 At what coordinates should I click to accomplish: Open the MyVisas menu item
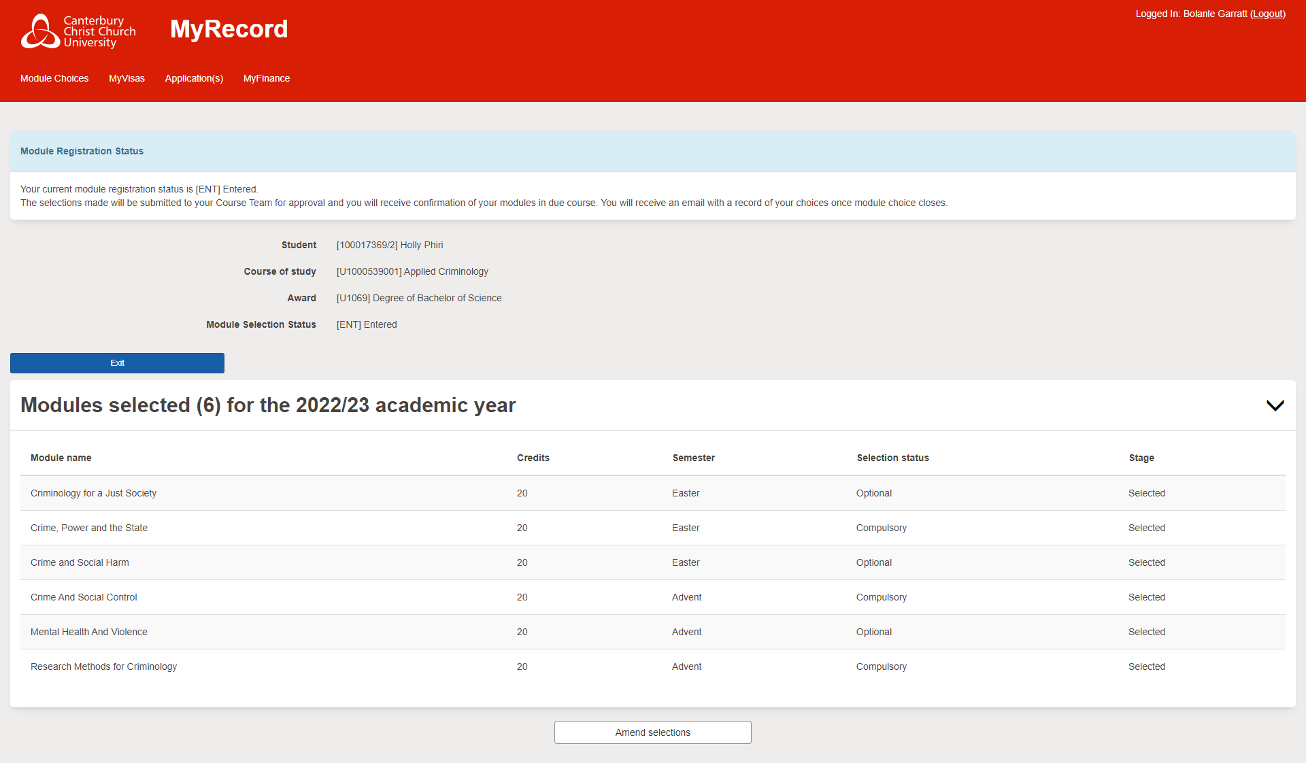pyautogui.click(x=127, y=78)
